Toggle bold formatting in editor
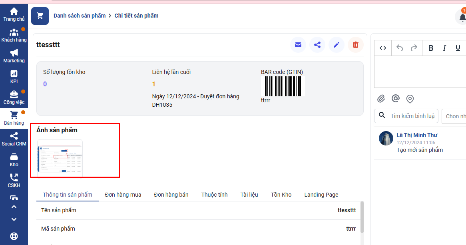 [x=431, y=48]
